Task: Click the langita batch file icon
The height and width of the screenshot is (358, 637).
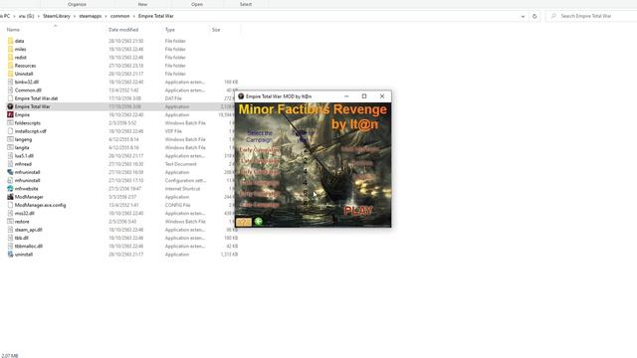Action: (x=10, y=147)
